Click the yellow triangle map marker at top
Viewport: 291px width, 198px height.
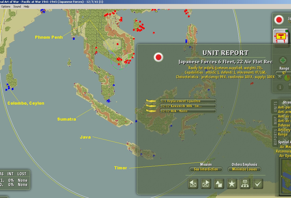(156, 11)
